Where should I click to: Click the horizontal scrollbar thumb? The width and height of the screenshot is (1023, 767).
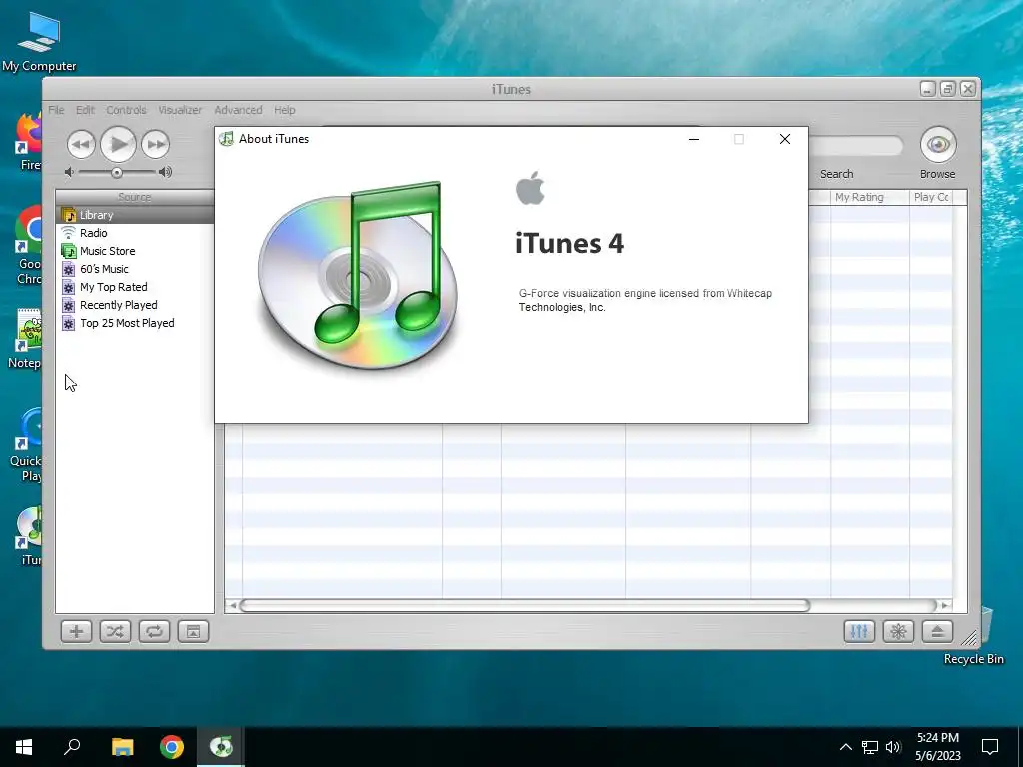[525, 606]
